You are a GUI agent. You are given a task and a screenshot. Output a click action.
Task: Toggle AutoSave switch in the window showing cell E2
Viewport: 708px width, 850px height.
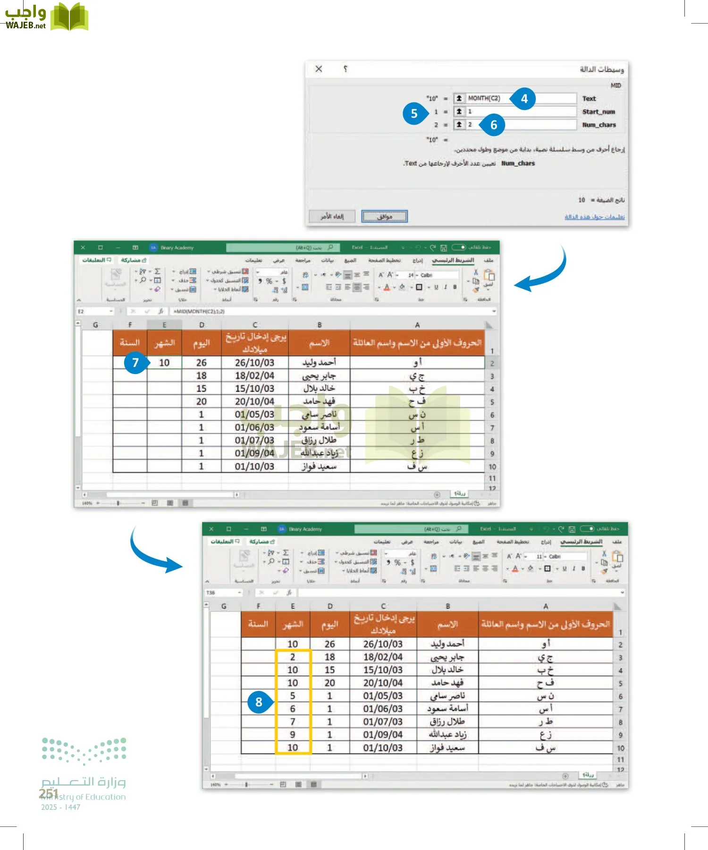[458, 247]
